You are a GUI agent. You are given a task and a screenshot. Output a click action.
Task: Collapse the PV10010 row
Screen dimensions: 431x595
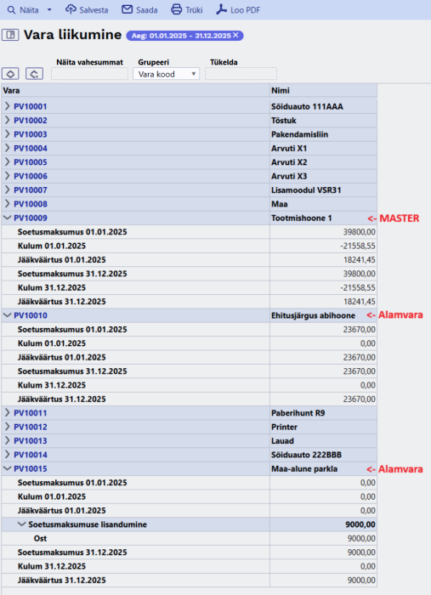(7, 315)
